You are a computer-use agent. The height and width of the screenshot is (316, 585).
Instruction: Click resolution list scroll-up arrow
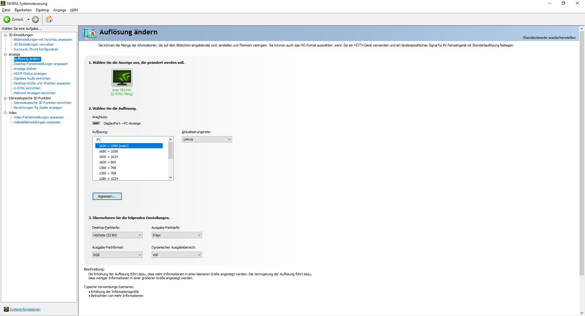(171, 139)
